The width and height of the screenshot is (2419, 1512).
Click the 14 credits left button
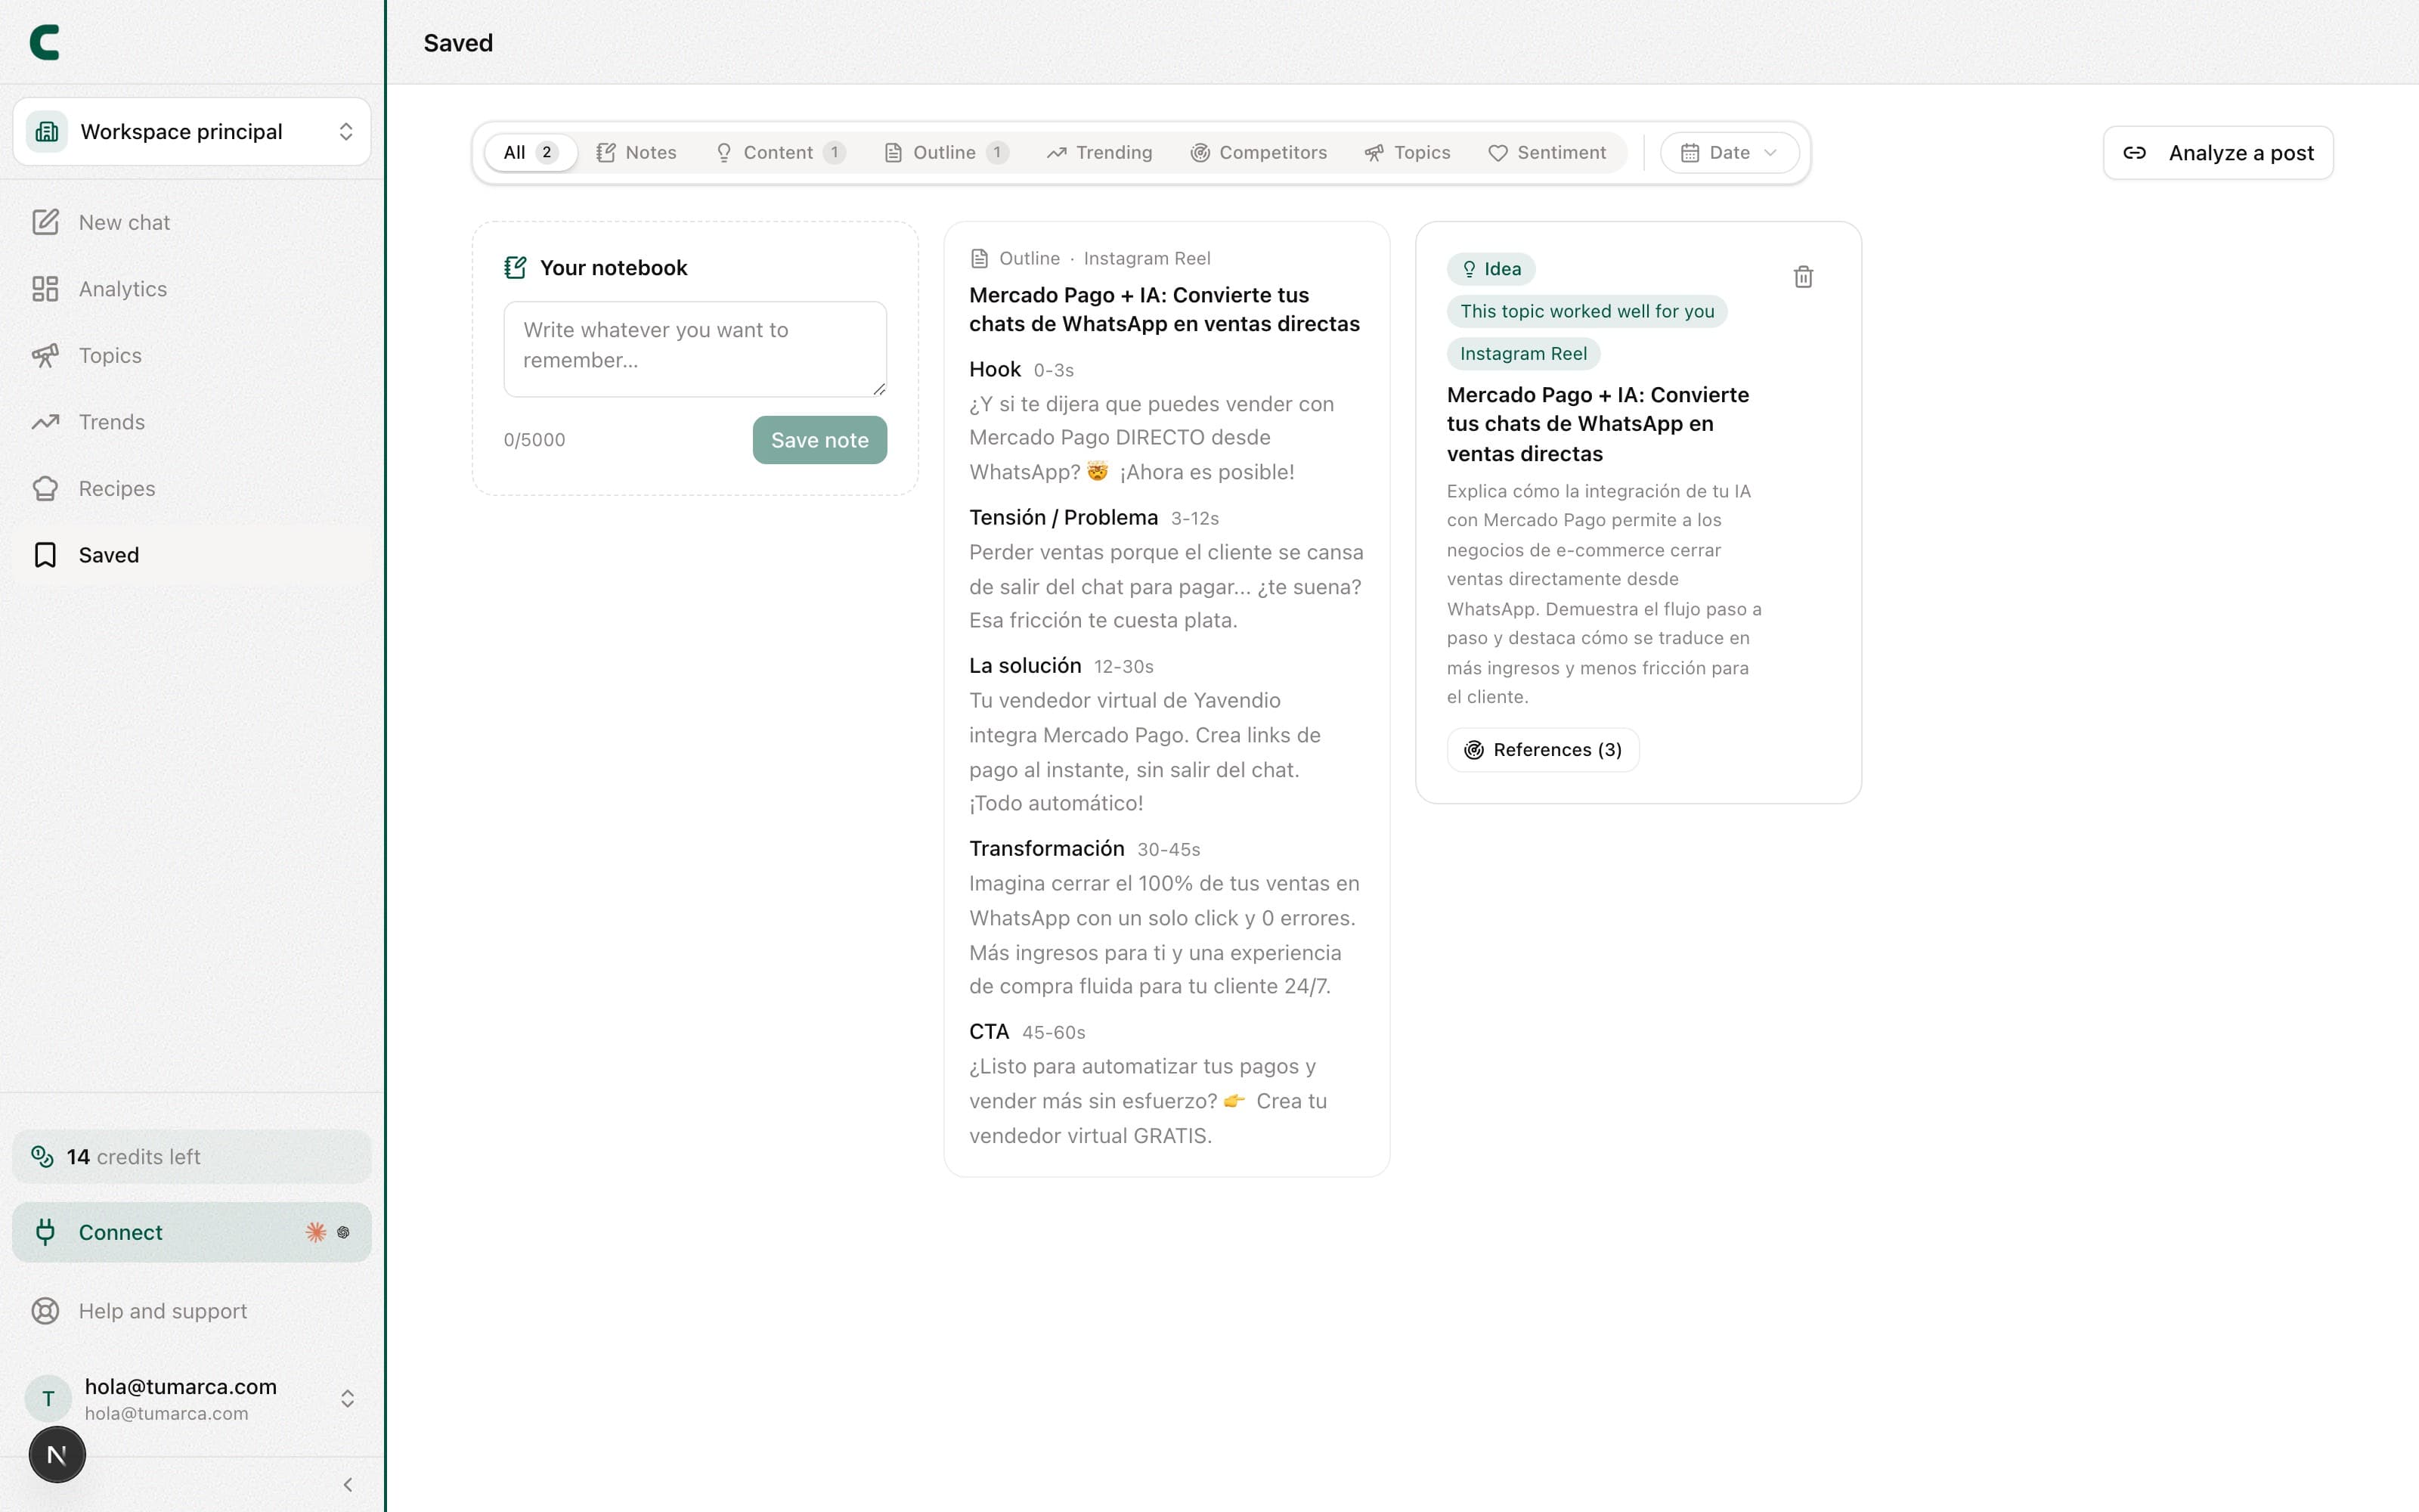coord(192,1157)
